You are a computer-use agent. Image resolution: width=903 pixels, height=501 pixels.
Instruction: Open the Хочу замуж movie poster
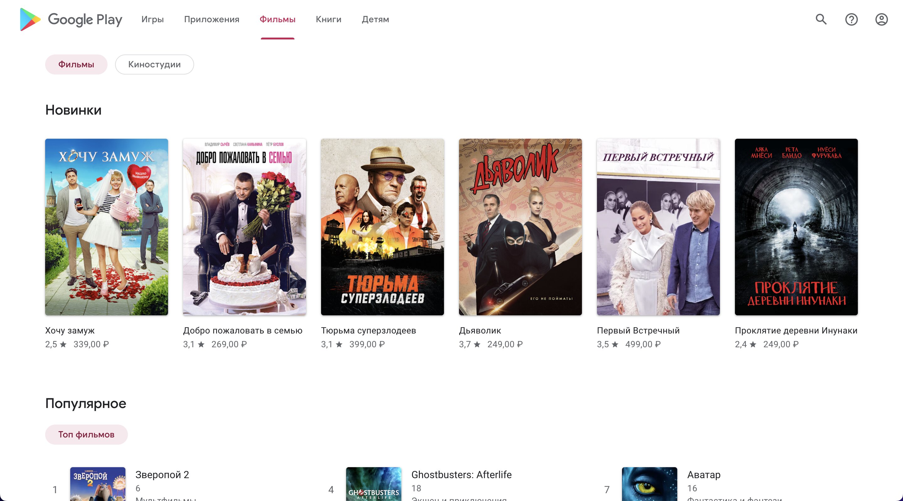107,227
